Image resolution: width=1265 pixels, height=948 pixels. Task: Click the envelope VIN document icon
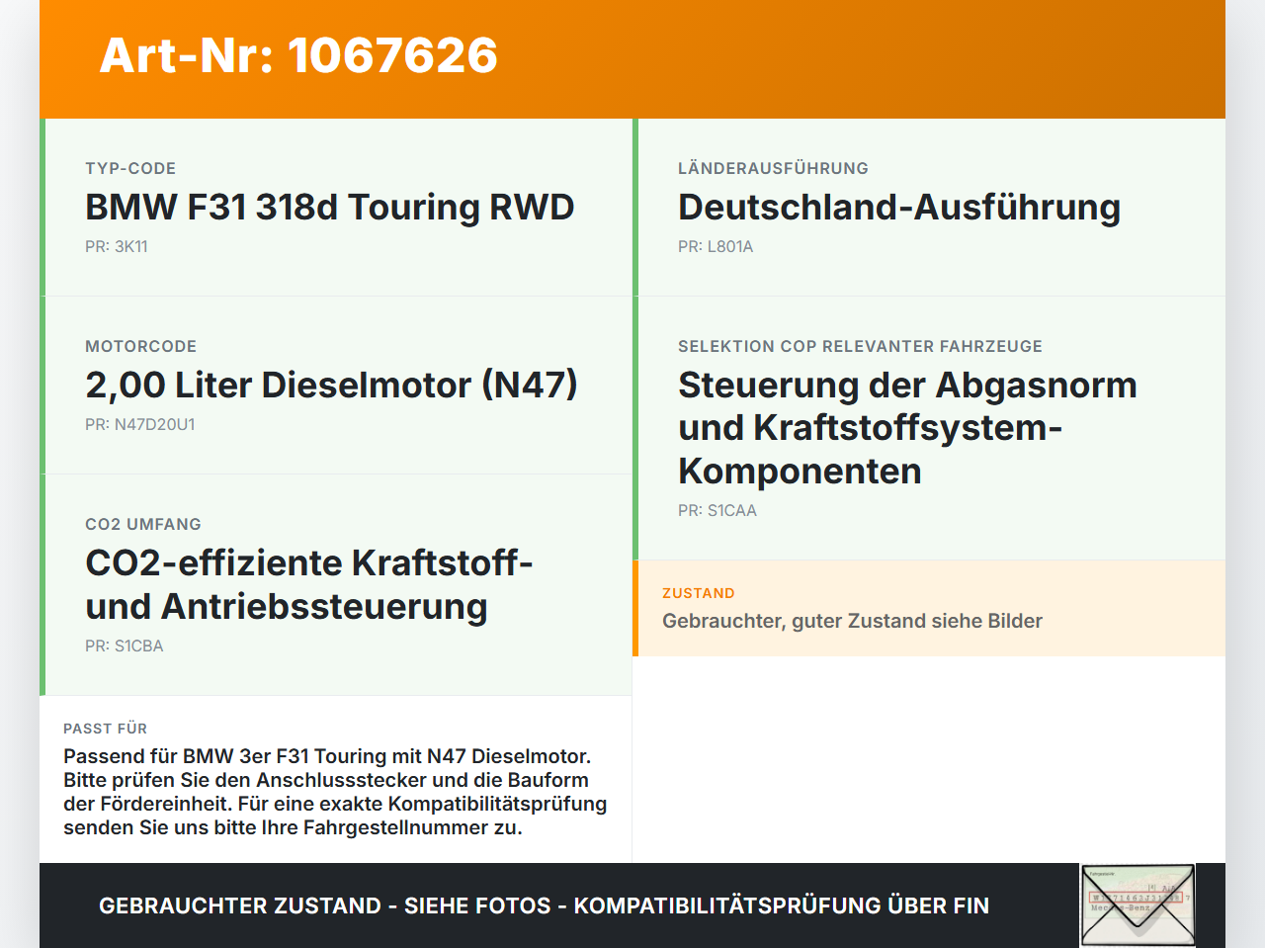(1138, 905)
